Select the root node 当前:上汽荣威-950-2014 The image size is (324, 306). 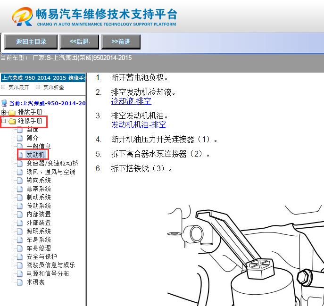(47, 103)
